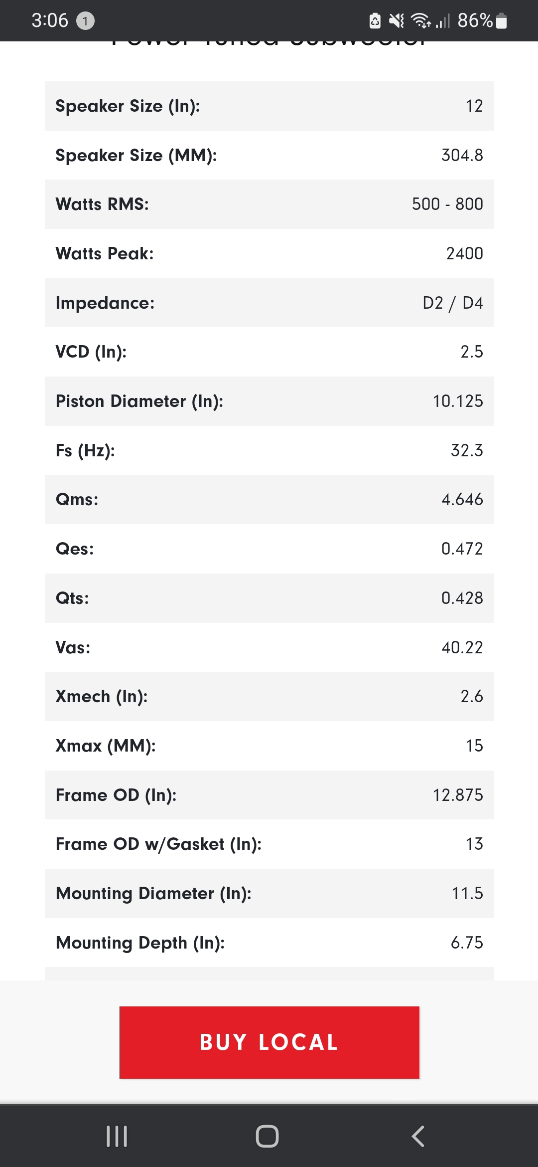Tap the cellular signal bars icon
The image size is (538, 1167).
click(443, 21)
